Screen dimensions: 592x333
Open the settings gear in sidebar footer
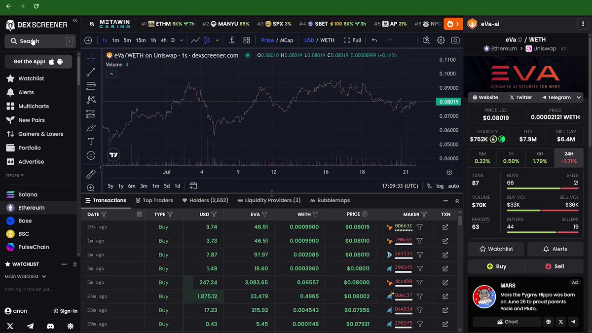(71, 326)
